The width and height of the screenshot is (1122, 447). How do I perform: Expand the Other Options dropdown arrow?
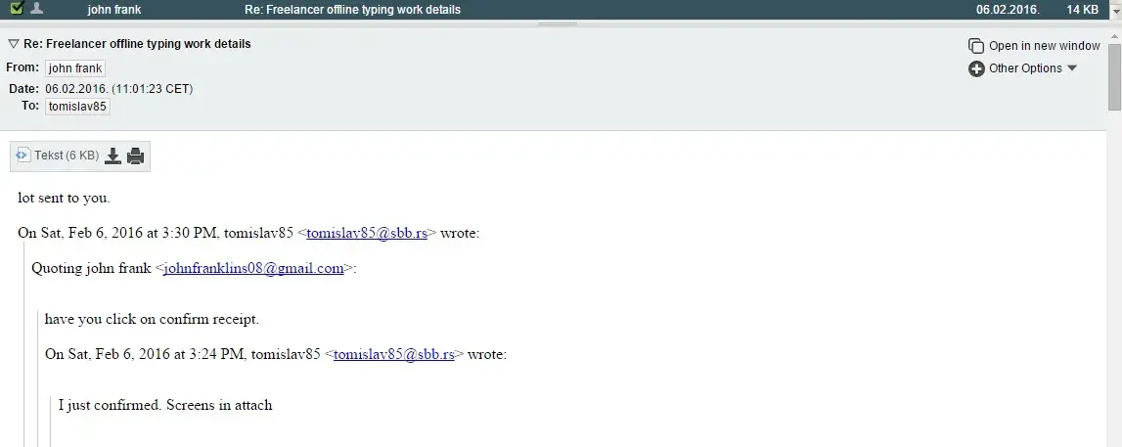pyautogui.click(x=1071, y=67)
